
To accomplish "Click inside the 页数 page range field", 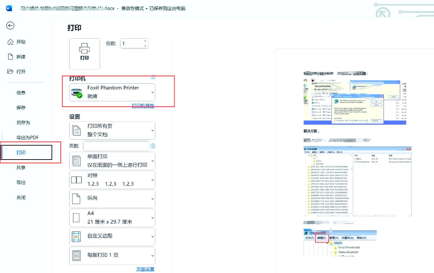I will (x=116, y=146).
